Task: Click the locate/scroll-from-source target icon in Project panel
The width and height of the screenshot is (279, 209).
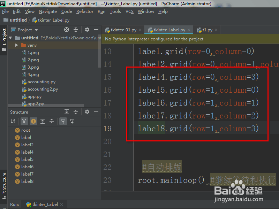Action: [x=67, y=30]
